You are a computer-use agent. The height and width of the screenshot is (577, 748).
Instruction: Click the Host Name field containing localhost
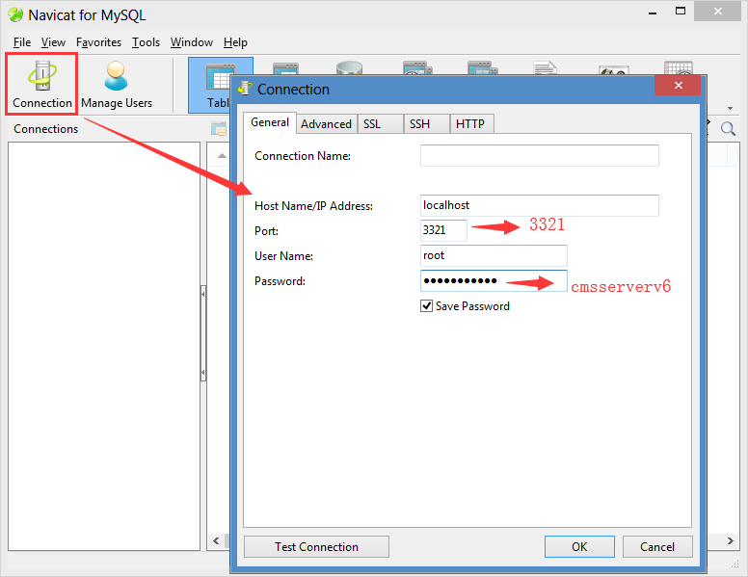[x=540, y=205]
